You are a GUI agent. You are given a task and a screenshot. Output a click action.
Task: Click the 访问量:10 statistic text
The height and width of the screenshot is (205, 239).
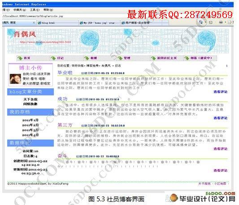(x=30, y=151)
